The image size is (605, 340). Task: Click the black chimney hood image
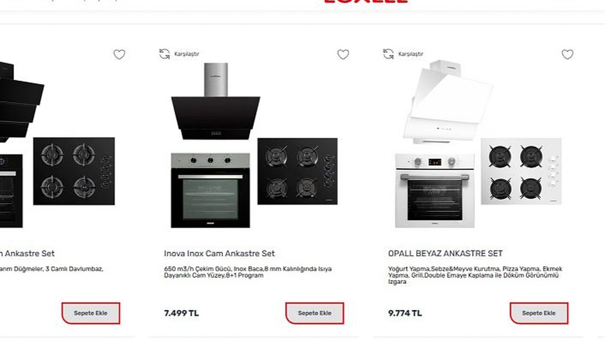click(216, 101)
